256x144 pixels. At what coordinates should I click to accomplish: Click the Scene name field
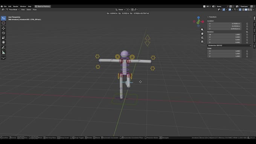221,6
